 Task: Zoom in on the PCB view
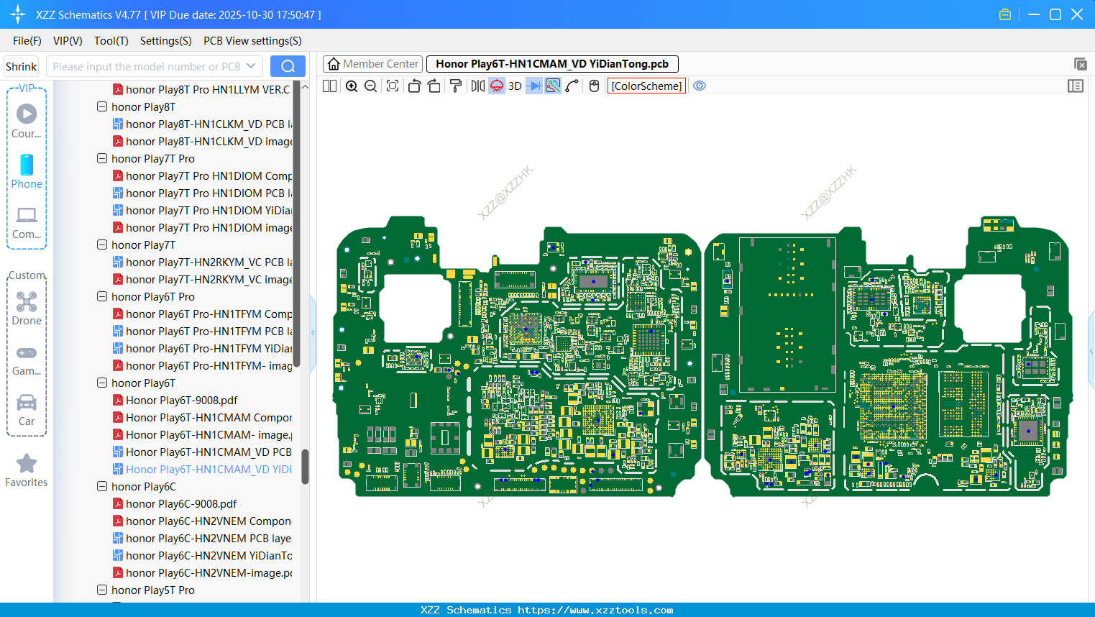(x=352, y=86)
